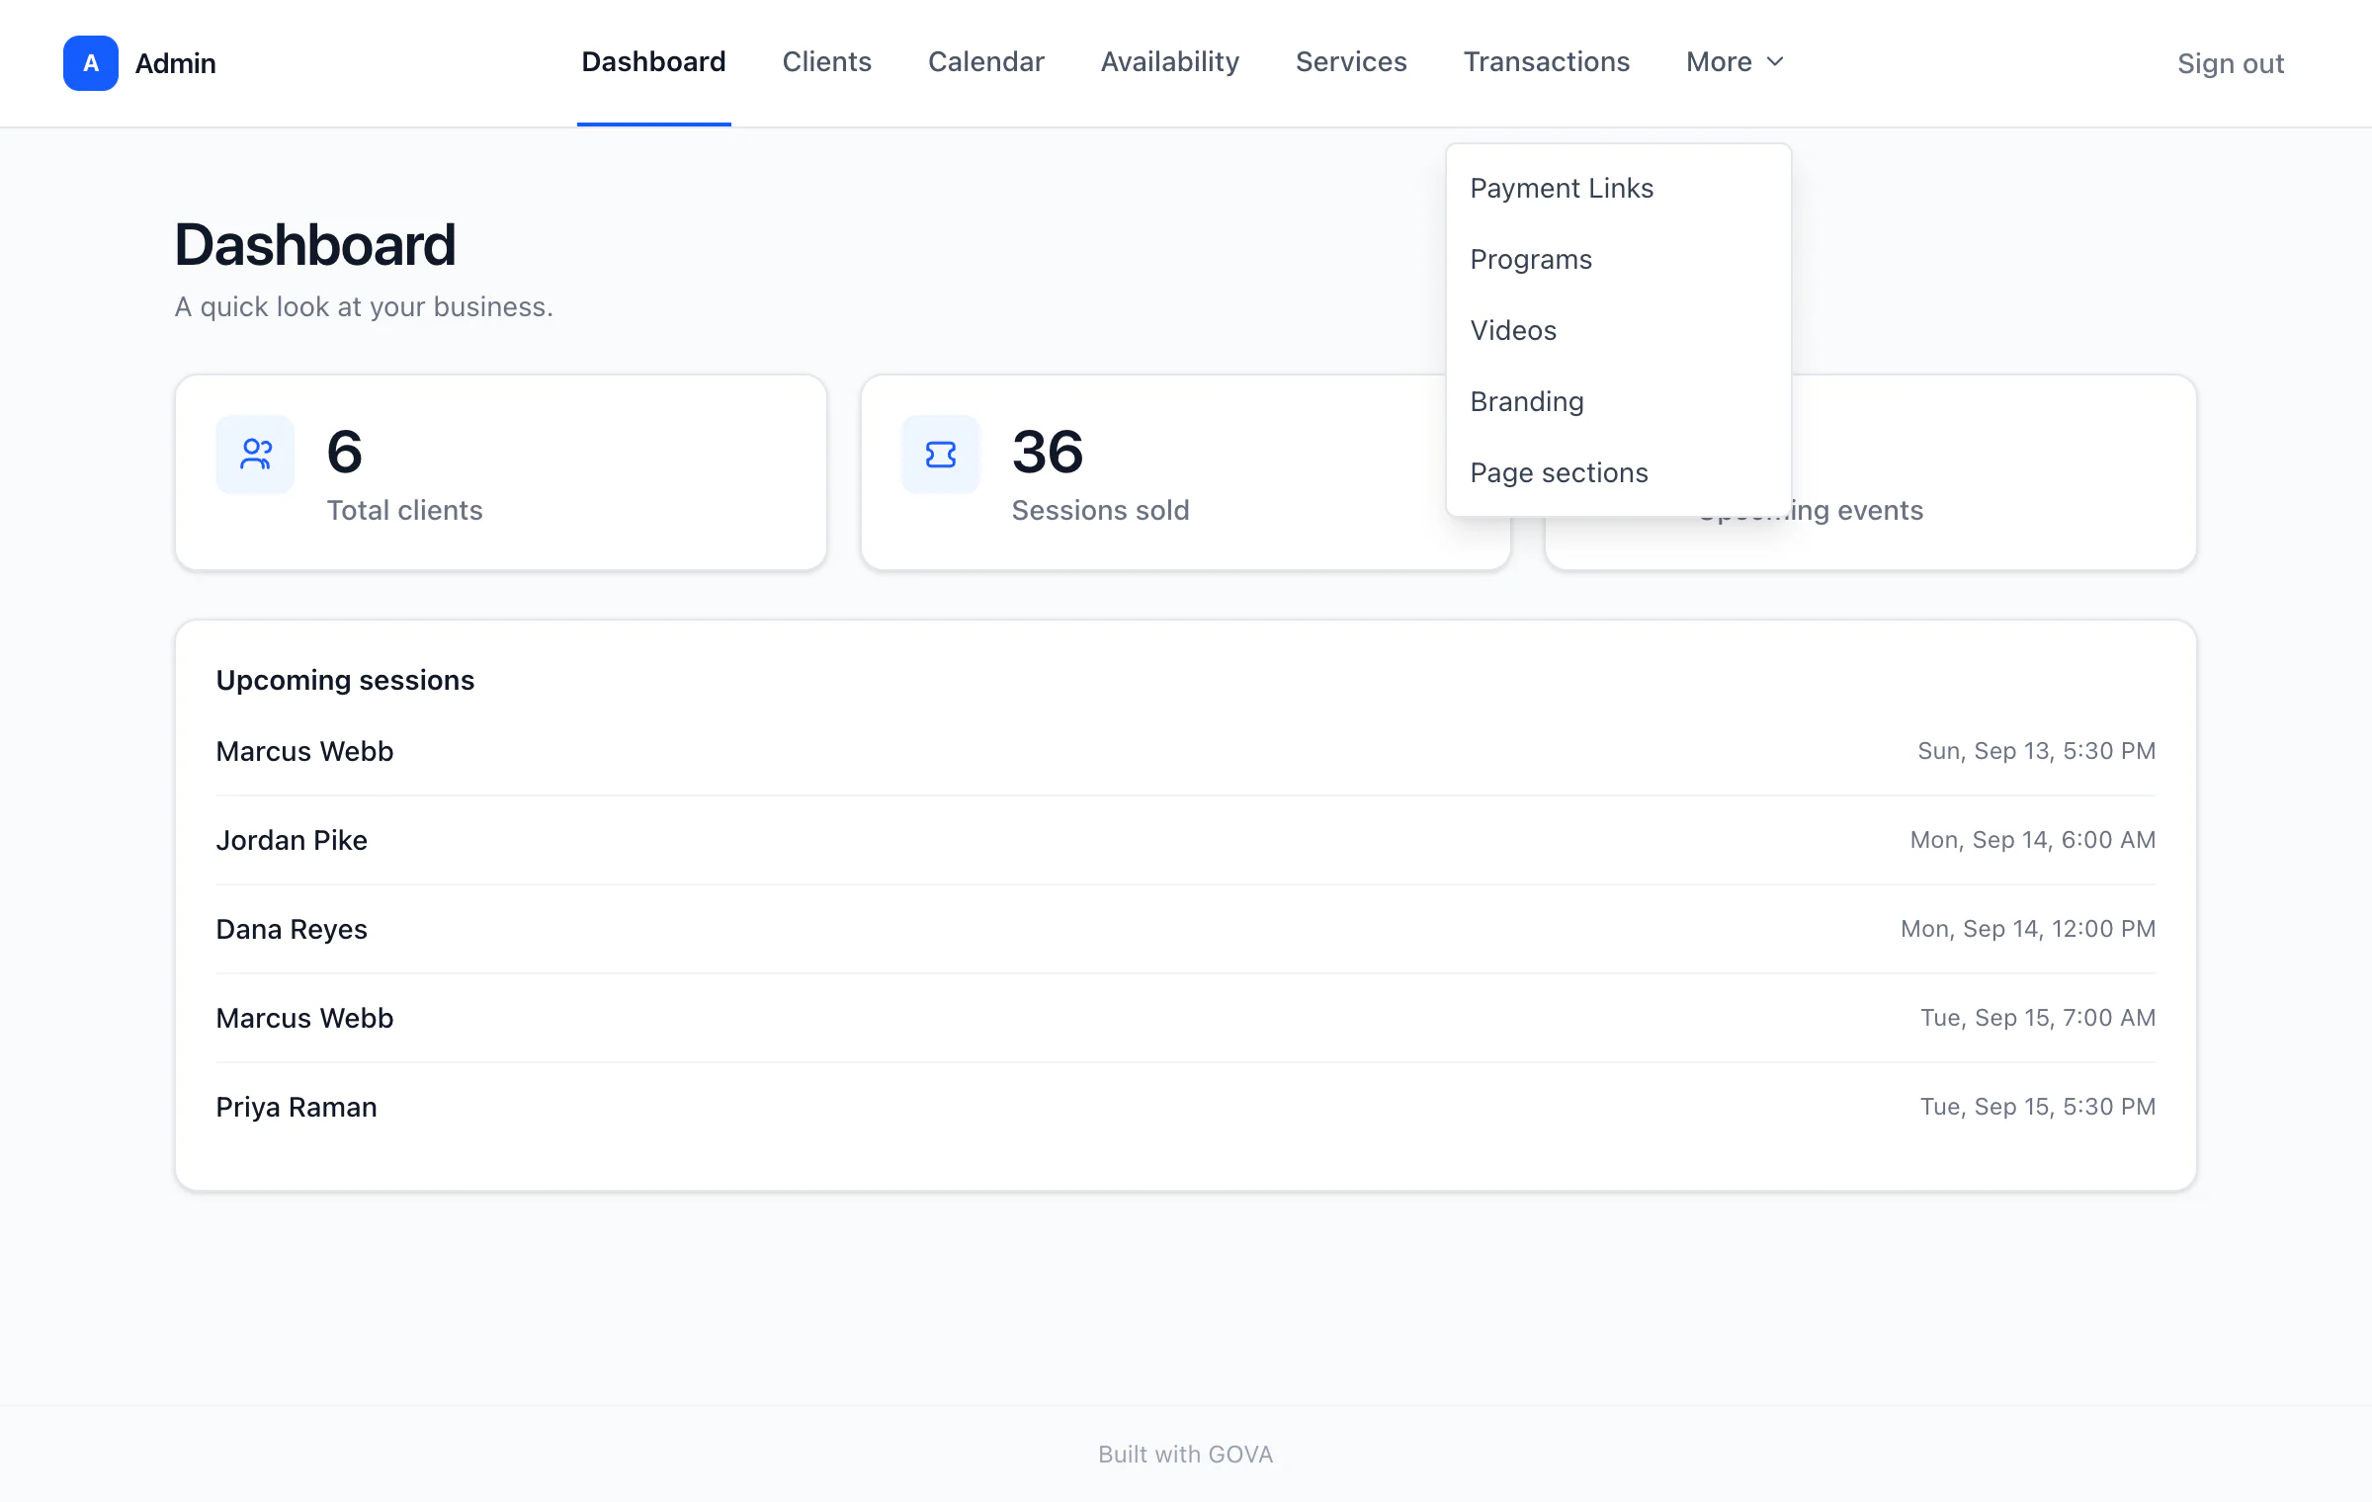Click the 6 clients count
The height and width of the screenshot is (1502, 2372).
coord(344,452)
